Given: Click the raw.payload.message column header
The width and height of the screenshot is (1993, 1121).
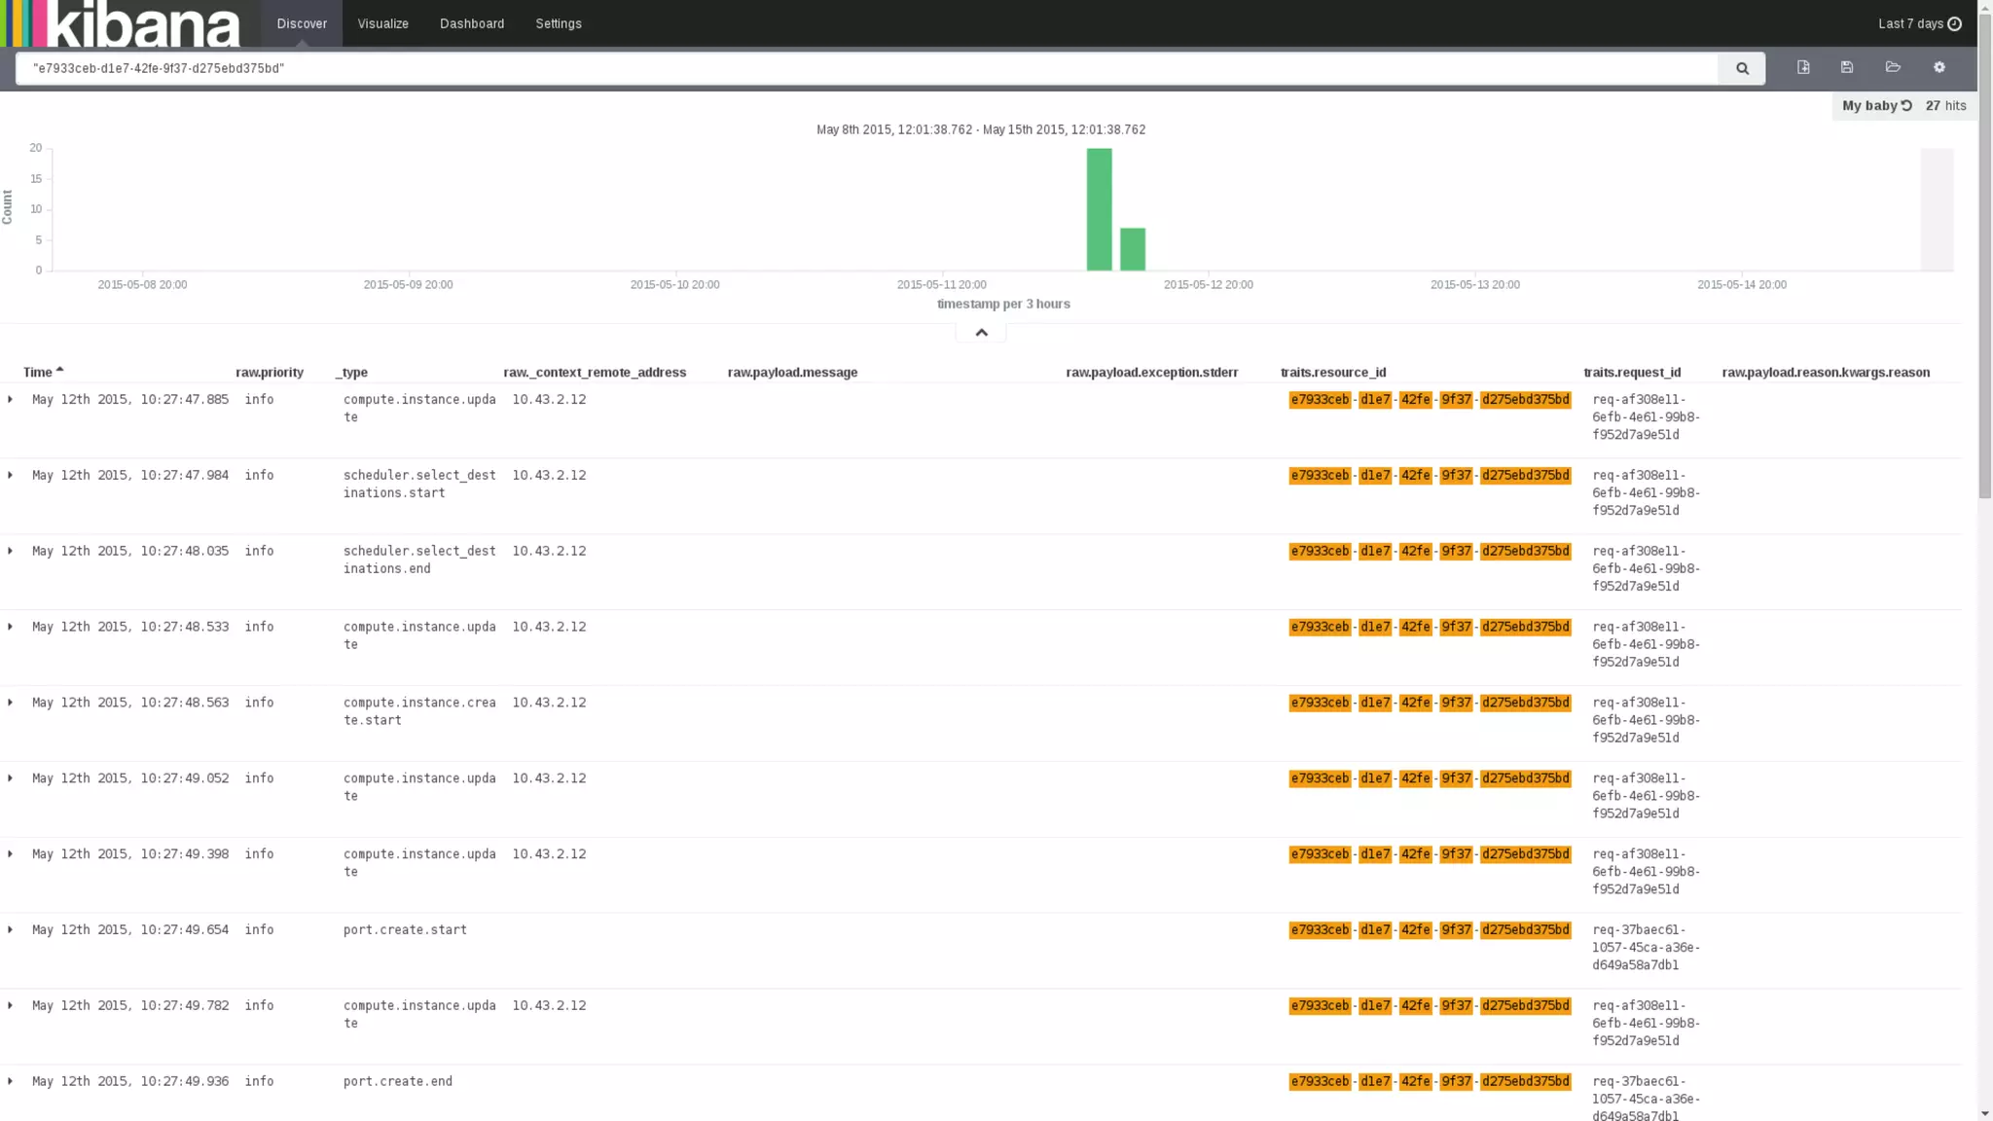Looking at the screenshot, I should tap(792, 372).
